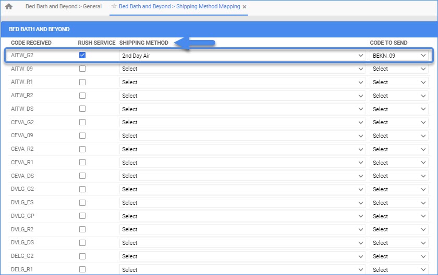Image resolution: width=438 pixels, height=275 pixels.
Task: Tick rush service for AITW_DS
Action: pyautogui.click(x=82, y=109)
